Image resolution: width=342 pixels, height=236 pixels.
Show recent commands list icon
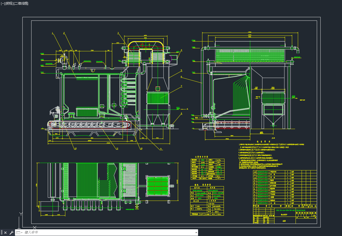19,233
